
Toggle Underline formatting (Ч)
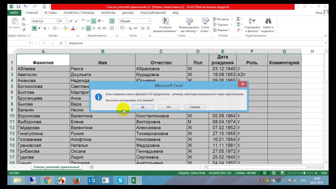pos(45,28)
